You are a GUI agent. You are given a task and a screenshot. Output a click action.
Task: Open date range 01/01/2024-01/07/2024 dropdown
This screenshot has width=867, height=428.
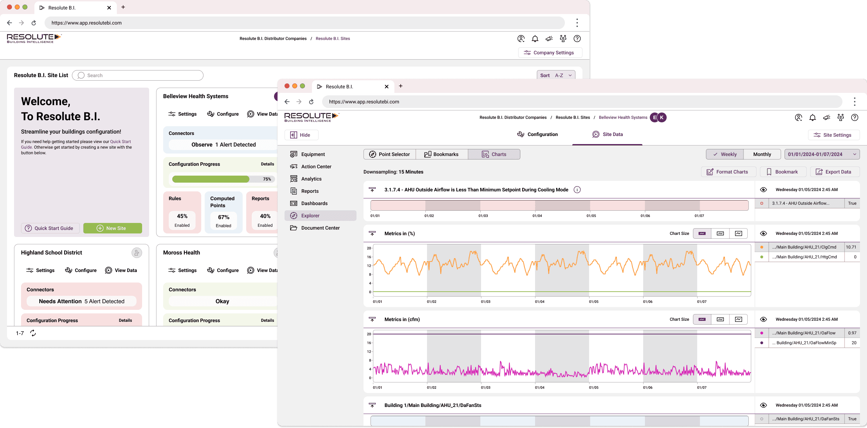pyautogui.click(x=822, y=154)
